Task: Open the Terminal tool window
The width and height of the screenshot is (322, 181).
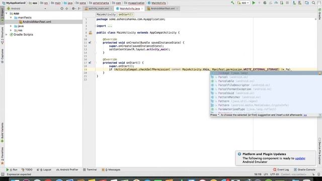Action: pos(90,170)
